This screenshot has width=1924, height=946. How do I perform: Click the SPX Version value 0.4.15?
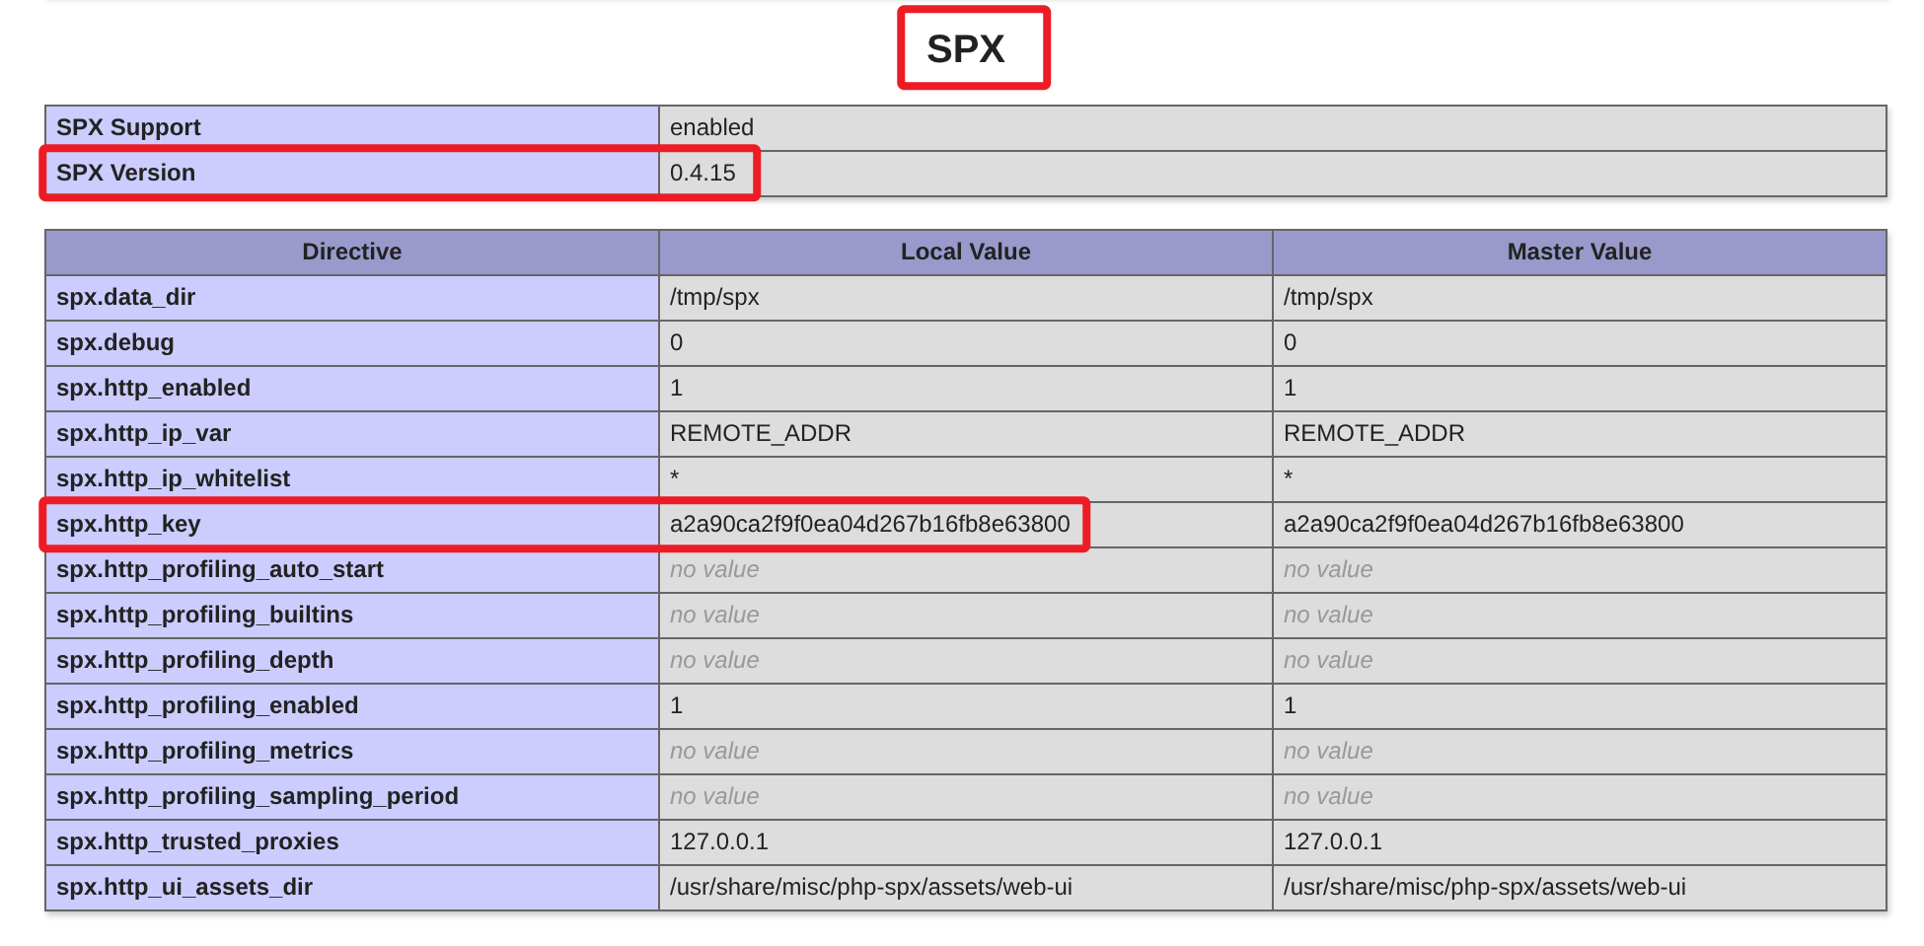pyautogui.click(x=703, y=173)
